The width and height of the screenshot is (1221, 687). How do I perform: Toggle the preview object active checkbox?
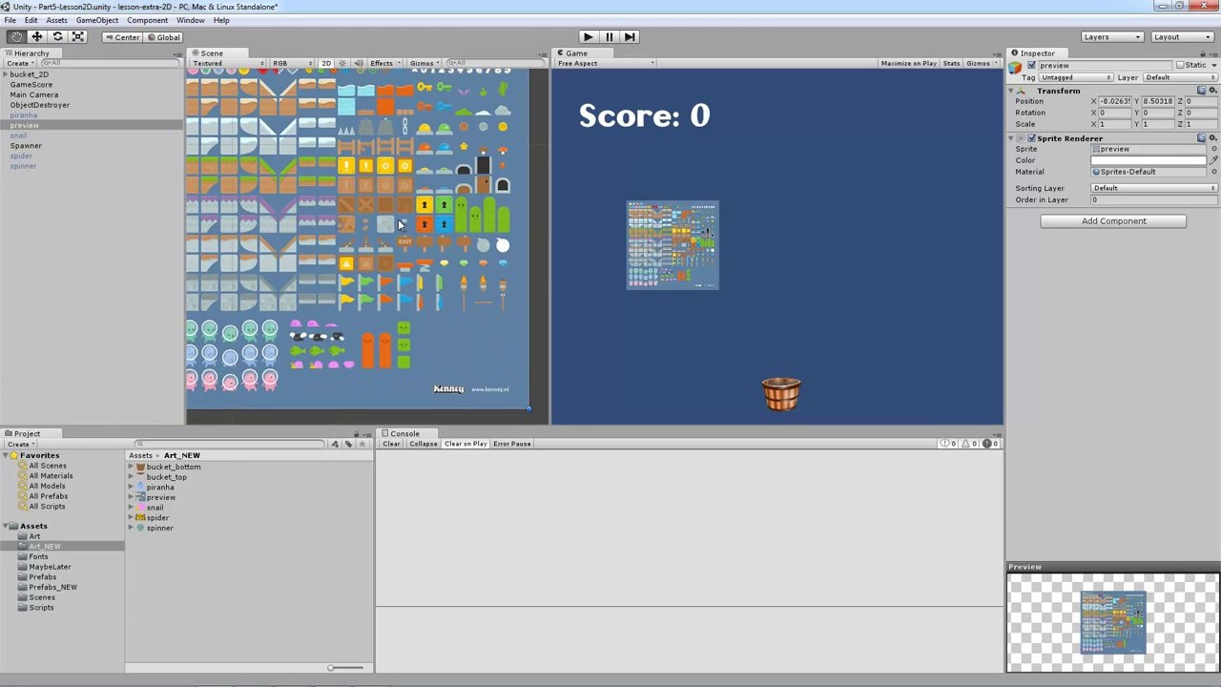pyautogui.click(x=1031, y=66)
